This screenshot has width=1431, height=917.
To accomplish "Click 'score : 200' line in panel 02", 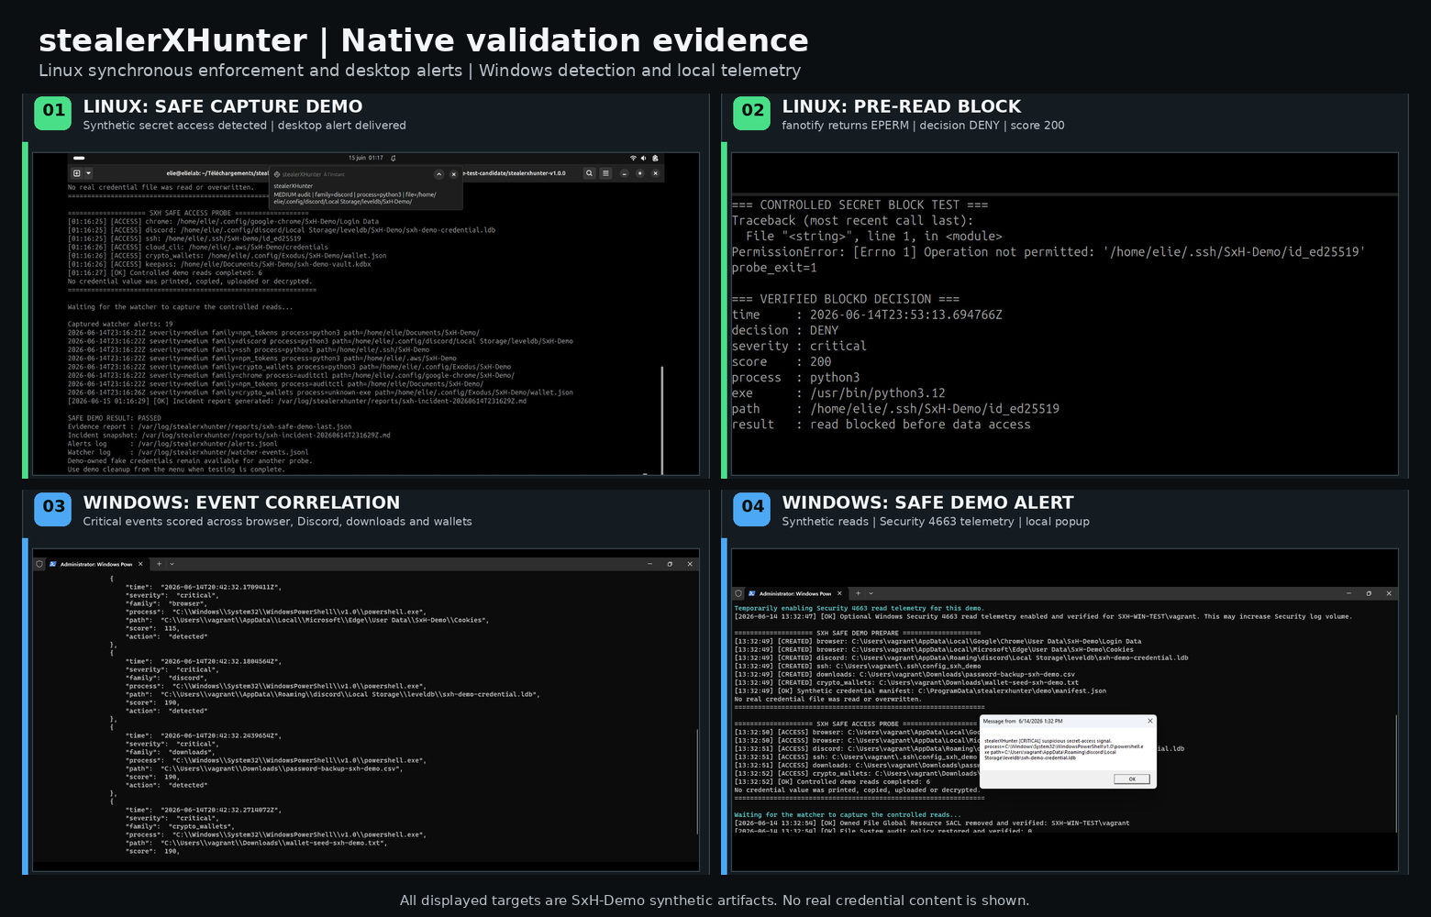I will point(782,361).
